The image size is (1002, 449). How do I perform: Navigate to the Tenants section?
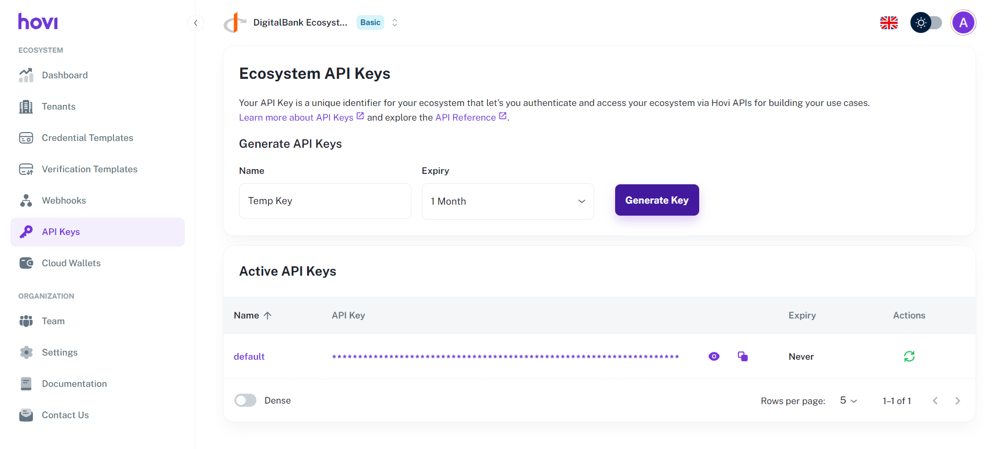point(58,107)
